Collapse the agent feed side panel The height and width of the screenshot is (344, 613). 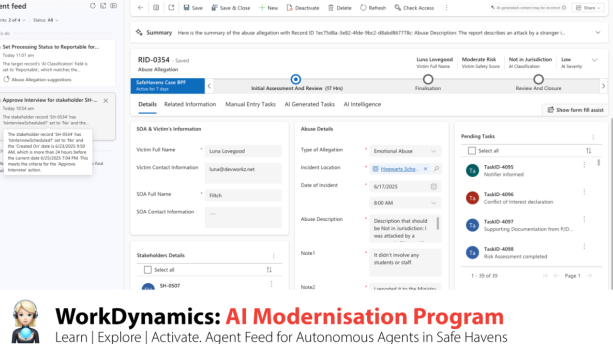pos(114,6)
